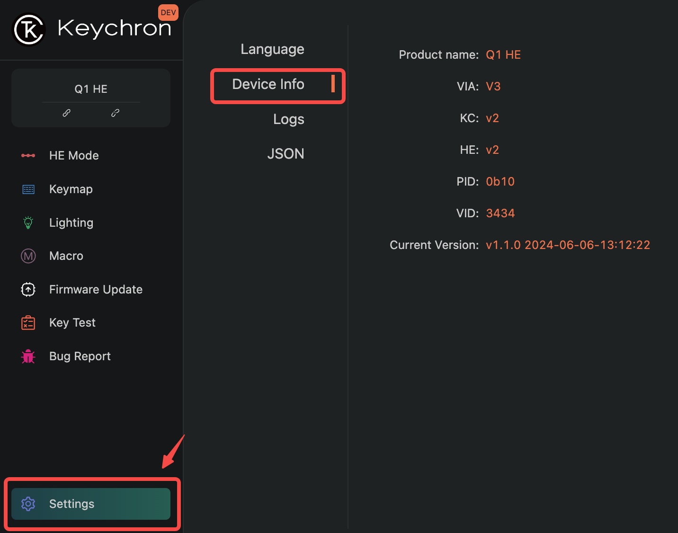Click the VID value 3434
This screenshot has width=678, height=533.
[x=500, y=213]
